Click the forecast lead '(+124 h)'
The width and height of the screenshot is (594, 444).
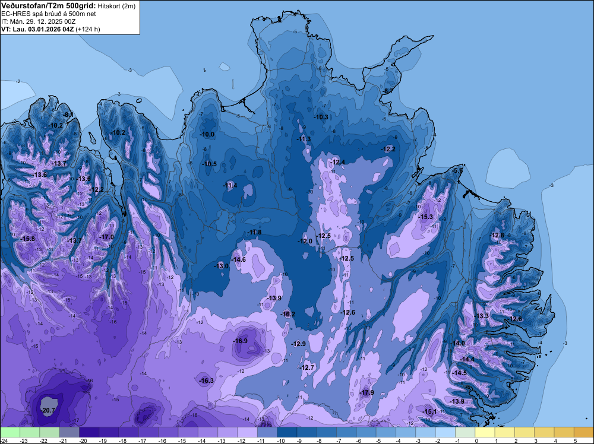pos(88,29)
